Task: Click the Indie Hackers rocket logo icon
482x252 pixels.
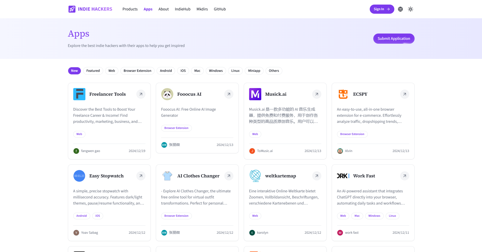Action: [72, 9]
